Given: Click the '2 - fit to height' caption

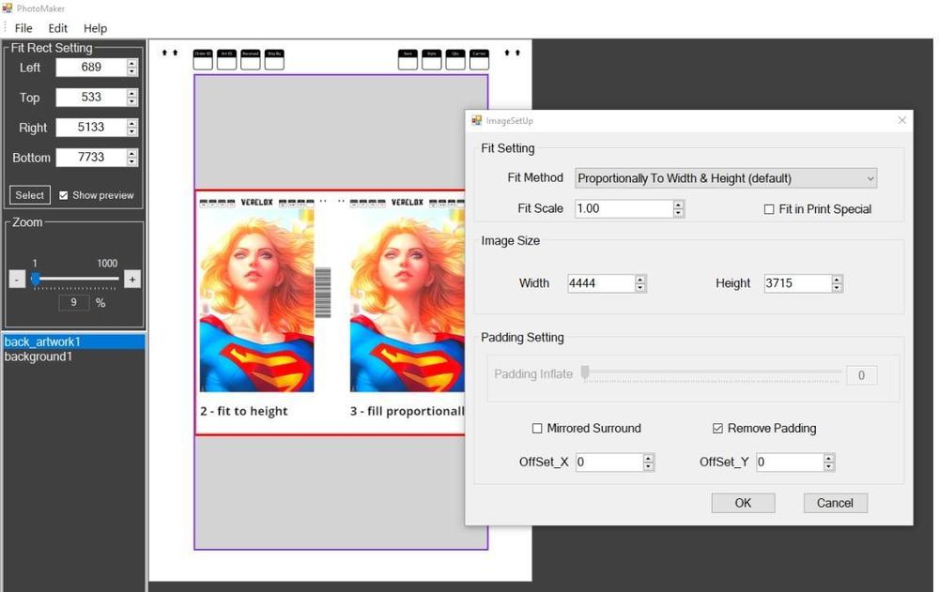Looking at the screenshot, I should coord(244,411).
